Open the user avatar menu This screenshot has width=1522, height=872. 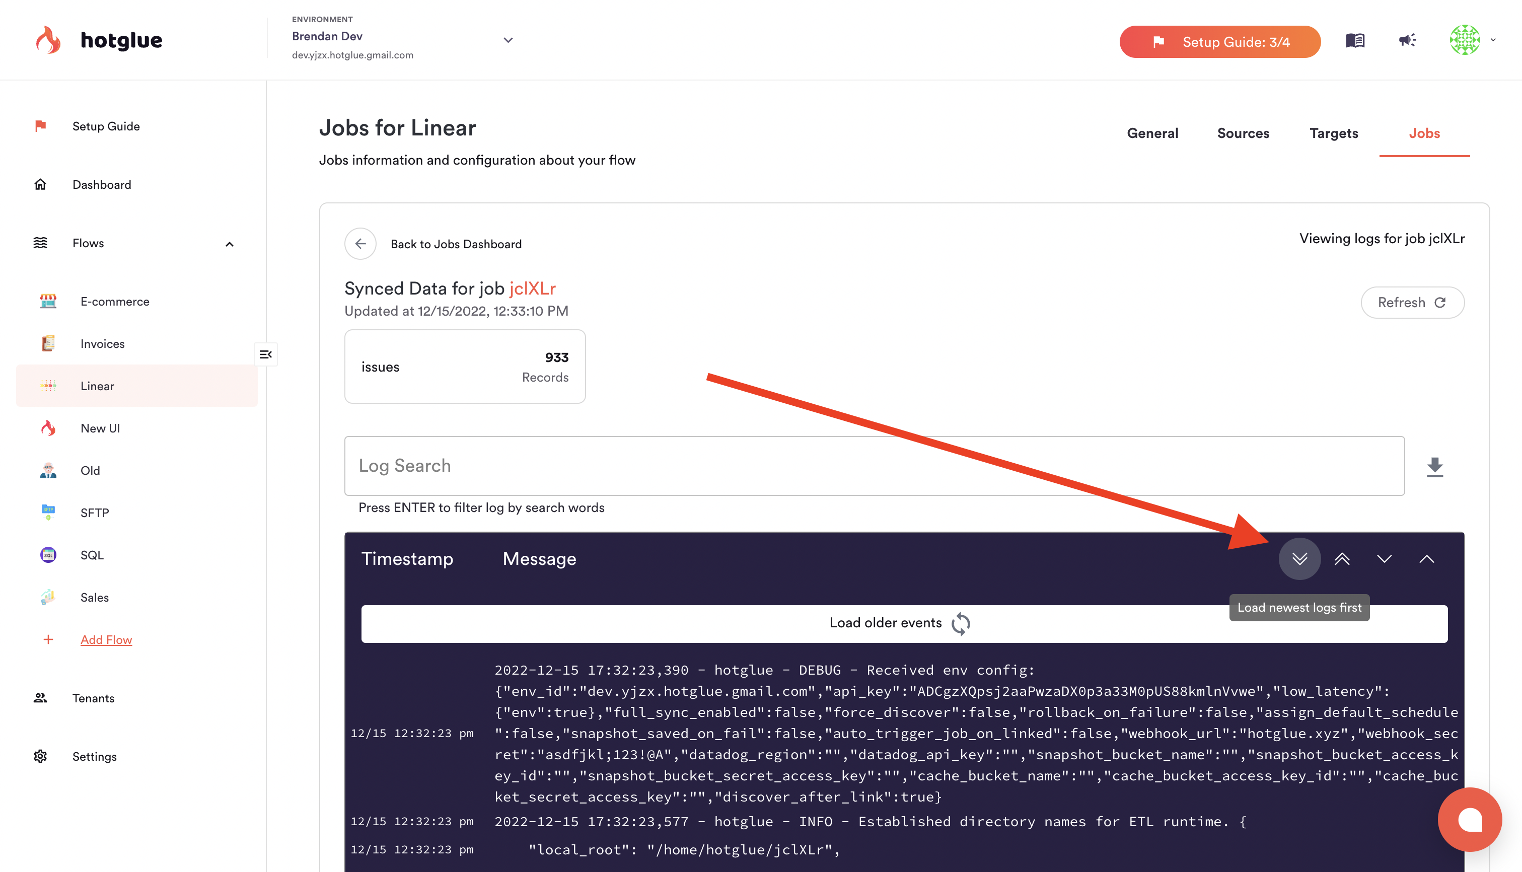pyautogui.click(x=1472, y=40)
